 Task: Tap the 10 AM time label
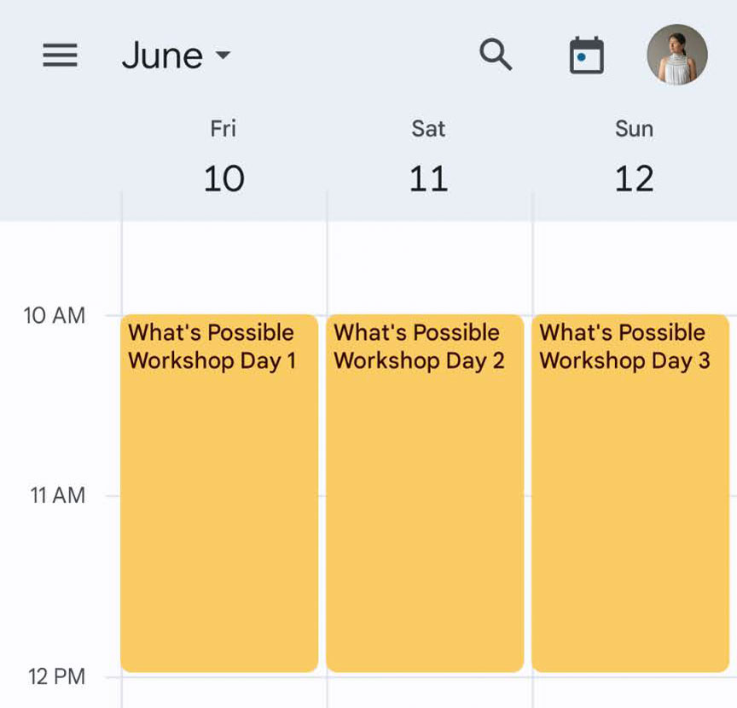coord(55,315)
